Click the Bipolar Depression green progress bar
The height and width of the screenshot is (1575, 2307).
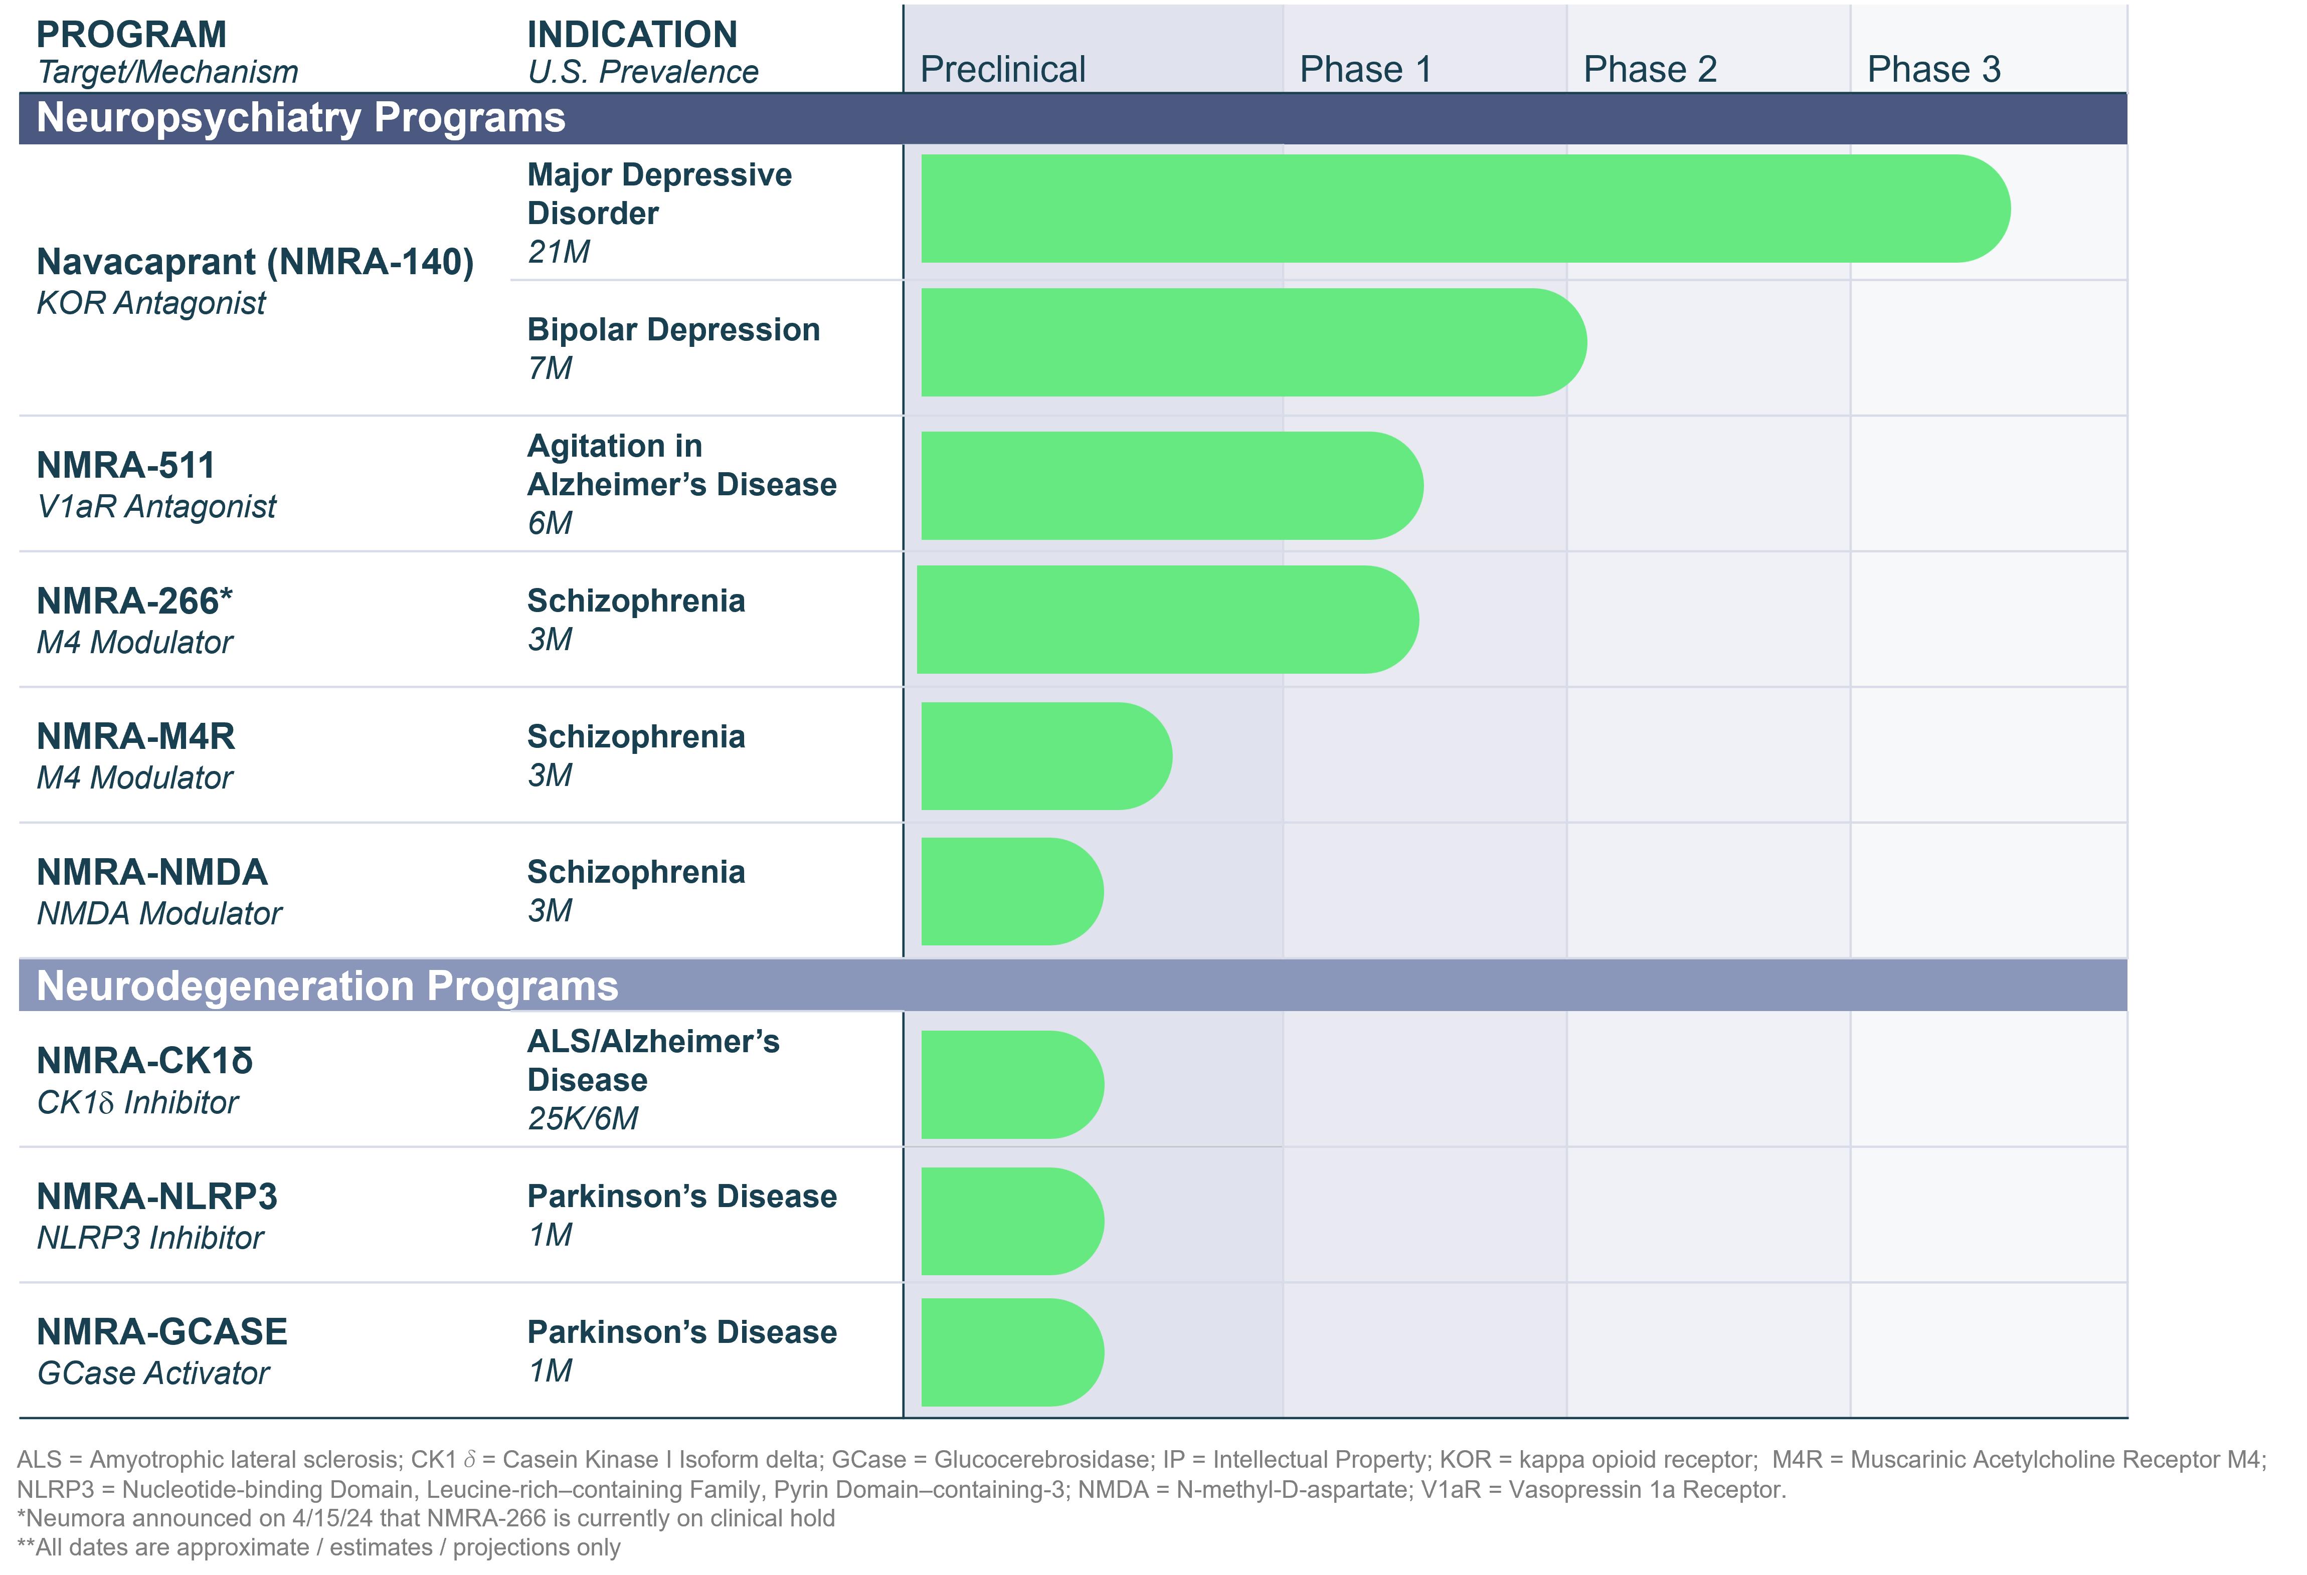click(1253, 342)
